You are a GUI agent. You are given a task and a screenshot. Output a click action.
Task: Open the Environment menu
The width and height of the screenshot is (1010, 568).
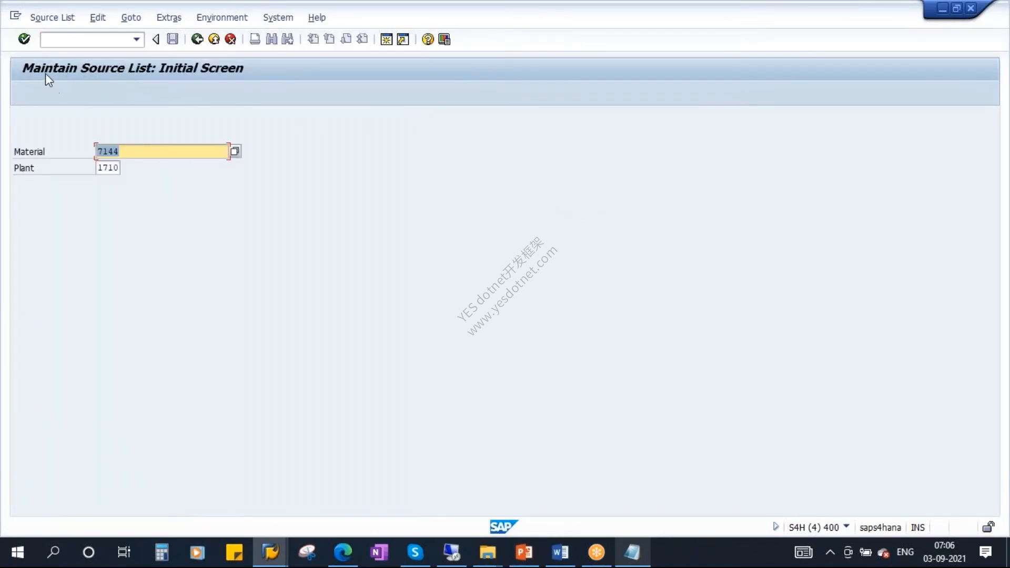point(222,17)
